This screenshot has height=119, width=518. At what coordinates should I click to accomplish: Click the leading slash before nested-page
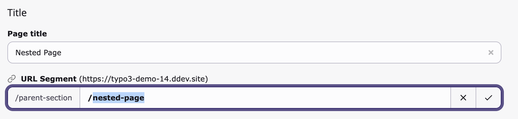pyautogui.click(x=90, y=98)
